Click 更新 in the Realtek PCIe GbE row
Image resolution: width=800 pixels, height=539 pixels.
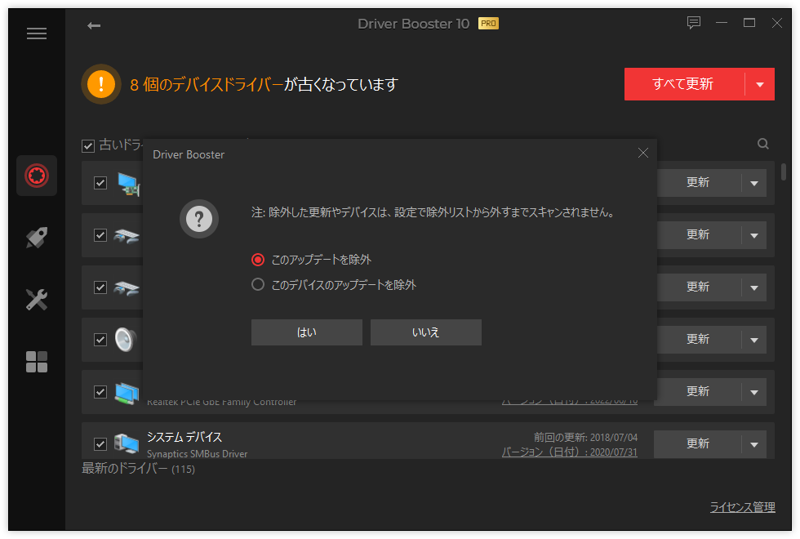(697, 392)
